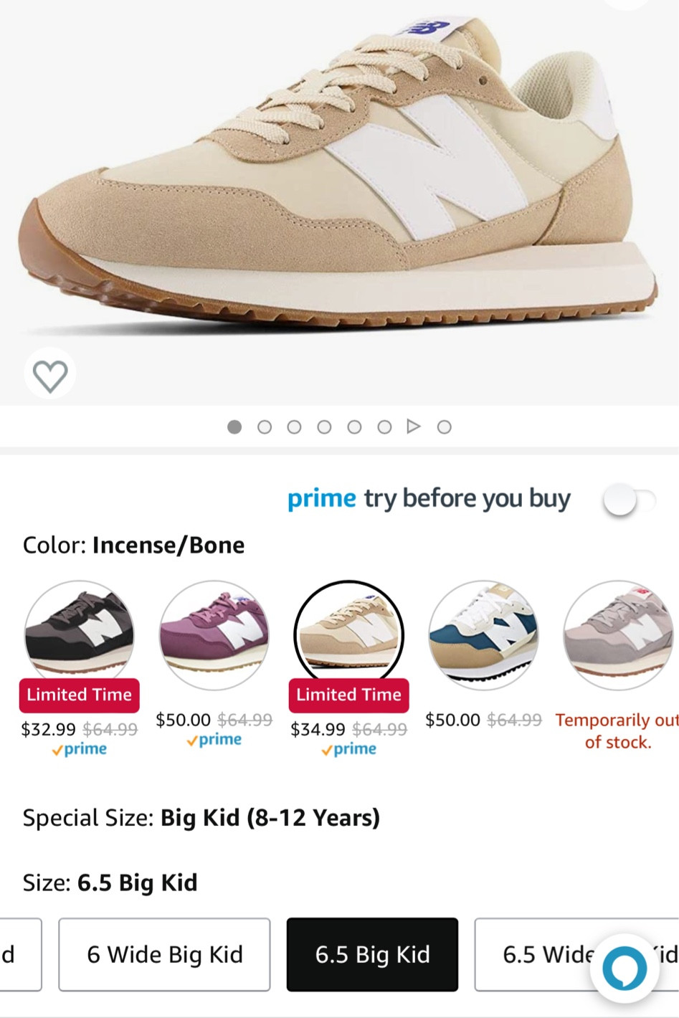Click the prime logo next to try before you buy
The image size is (679, 1018).
(x=321, y=498)
